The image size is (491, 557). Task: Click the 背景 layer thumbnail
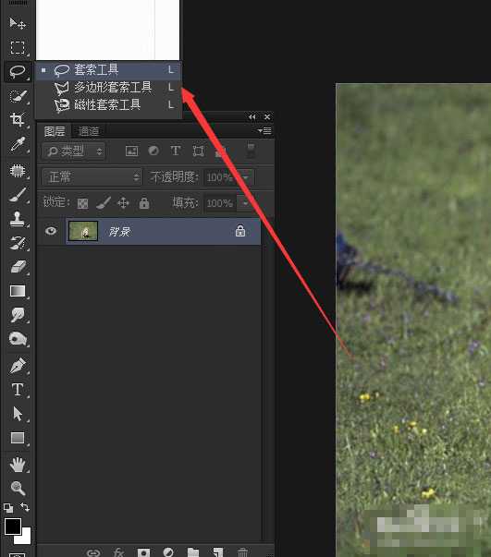pos(83,231)
